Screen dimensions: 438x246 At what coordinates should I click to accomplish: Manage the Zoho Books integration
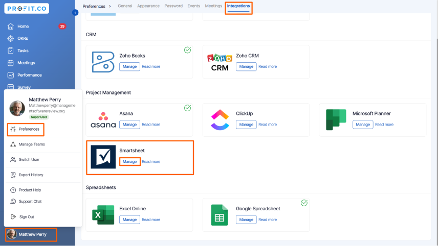click(x=129, y=66)
